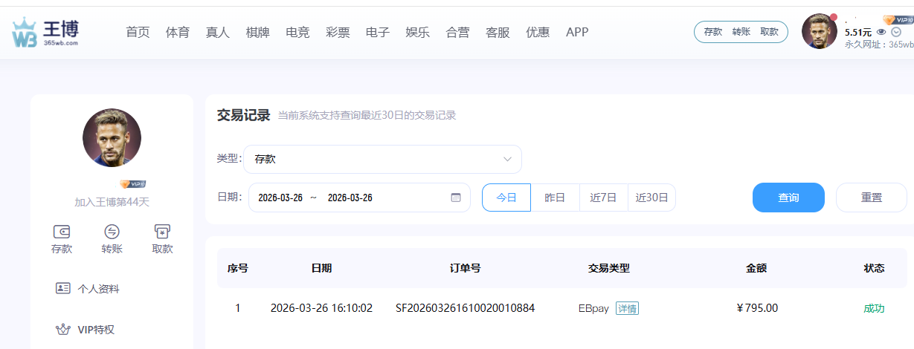Open the date range picker start date
Image resolution: width=914 pixels, height=349 pixels.
point(280,198)
